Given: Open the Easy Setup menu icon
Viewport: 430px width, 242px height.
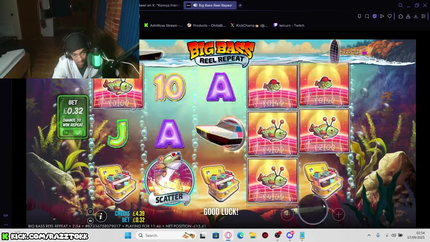Looking at the screenshot, I should (423, 16).
